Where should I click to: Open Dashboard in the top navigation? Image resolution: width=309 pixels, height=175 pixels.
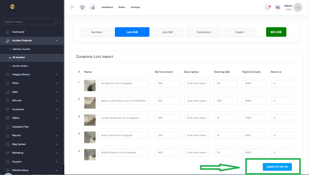point(107,7)
